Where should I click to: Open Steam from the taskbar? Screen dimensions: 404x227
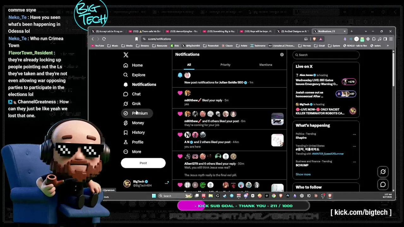(224, 196)
